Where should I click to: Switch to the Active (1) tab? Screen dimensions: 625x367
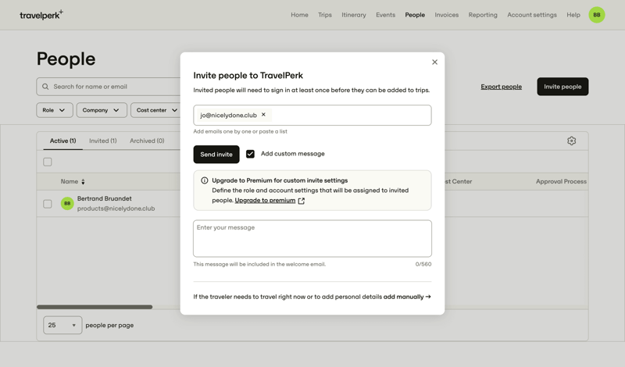tap(62, 141)
